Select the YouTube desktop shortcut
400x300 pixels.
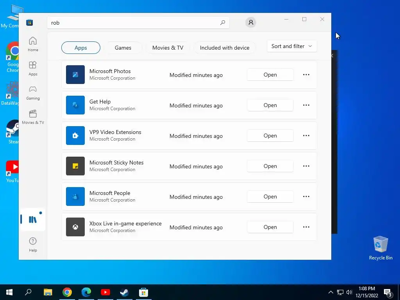pyautogui.click(x=12, y=171)
